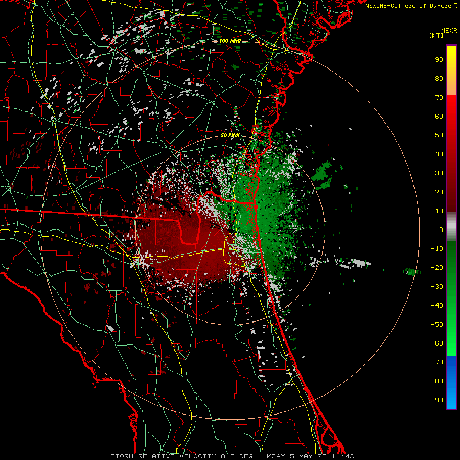
Task: Click the 50 NMI range ring label
Action: click(230, 135)
